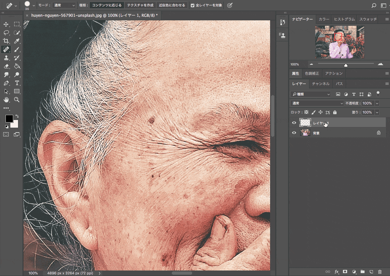Select the Dodge tool

tap(17, 74)
